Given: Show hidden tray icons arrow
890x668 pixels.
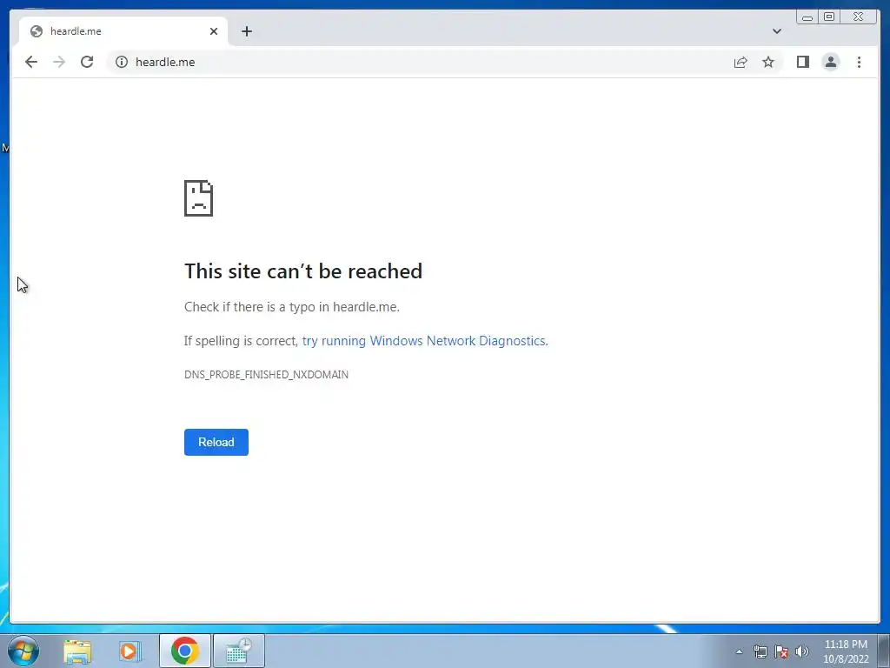Looking at the screenshot, I should tap(739, 651).
